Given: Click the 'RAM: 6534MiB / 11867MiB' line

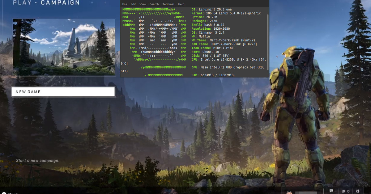Looking at the screenshot, I should point(212,75).
